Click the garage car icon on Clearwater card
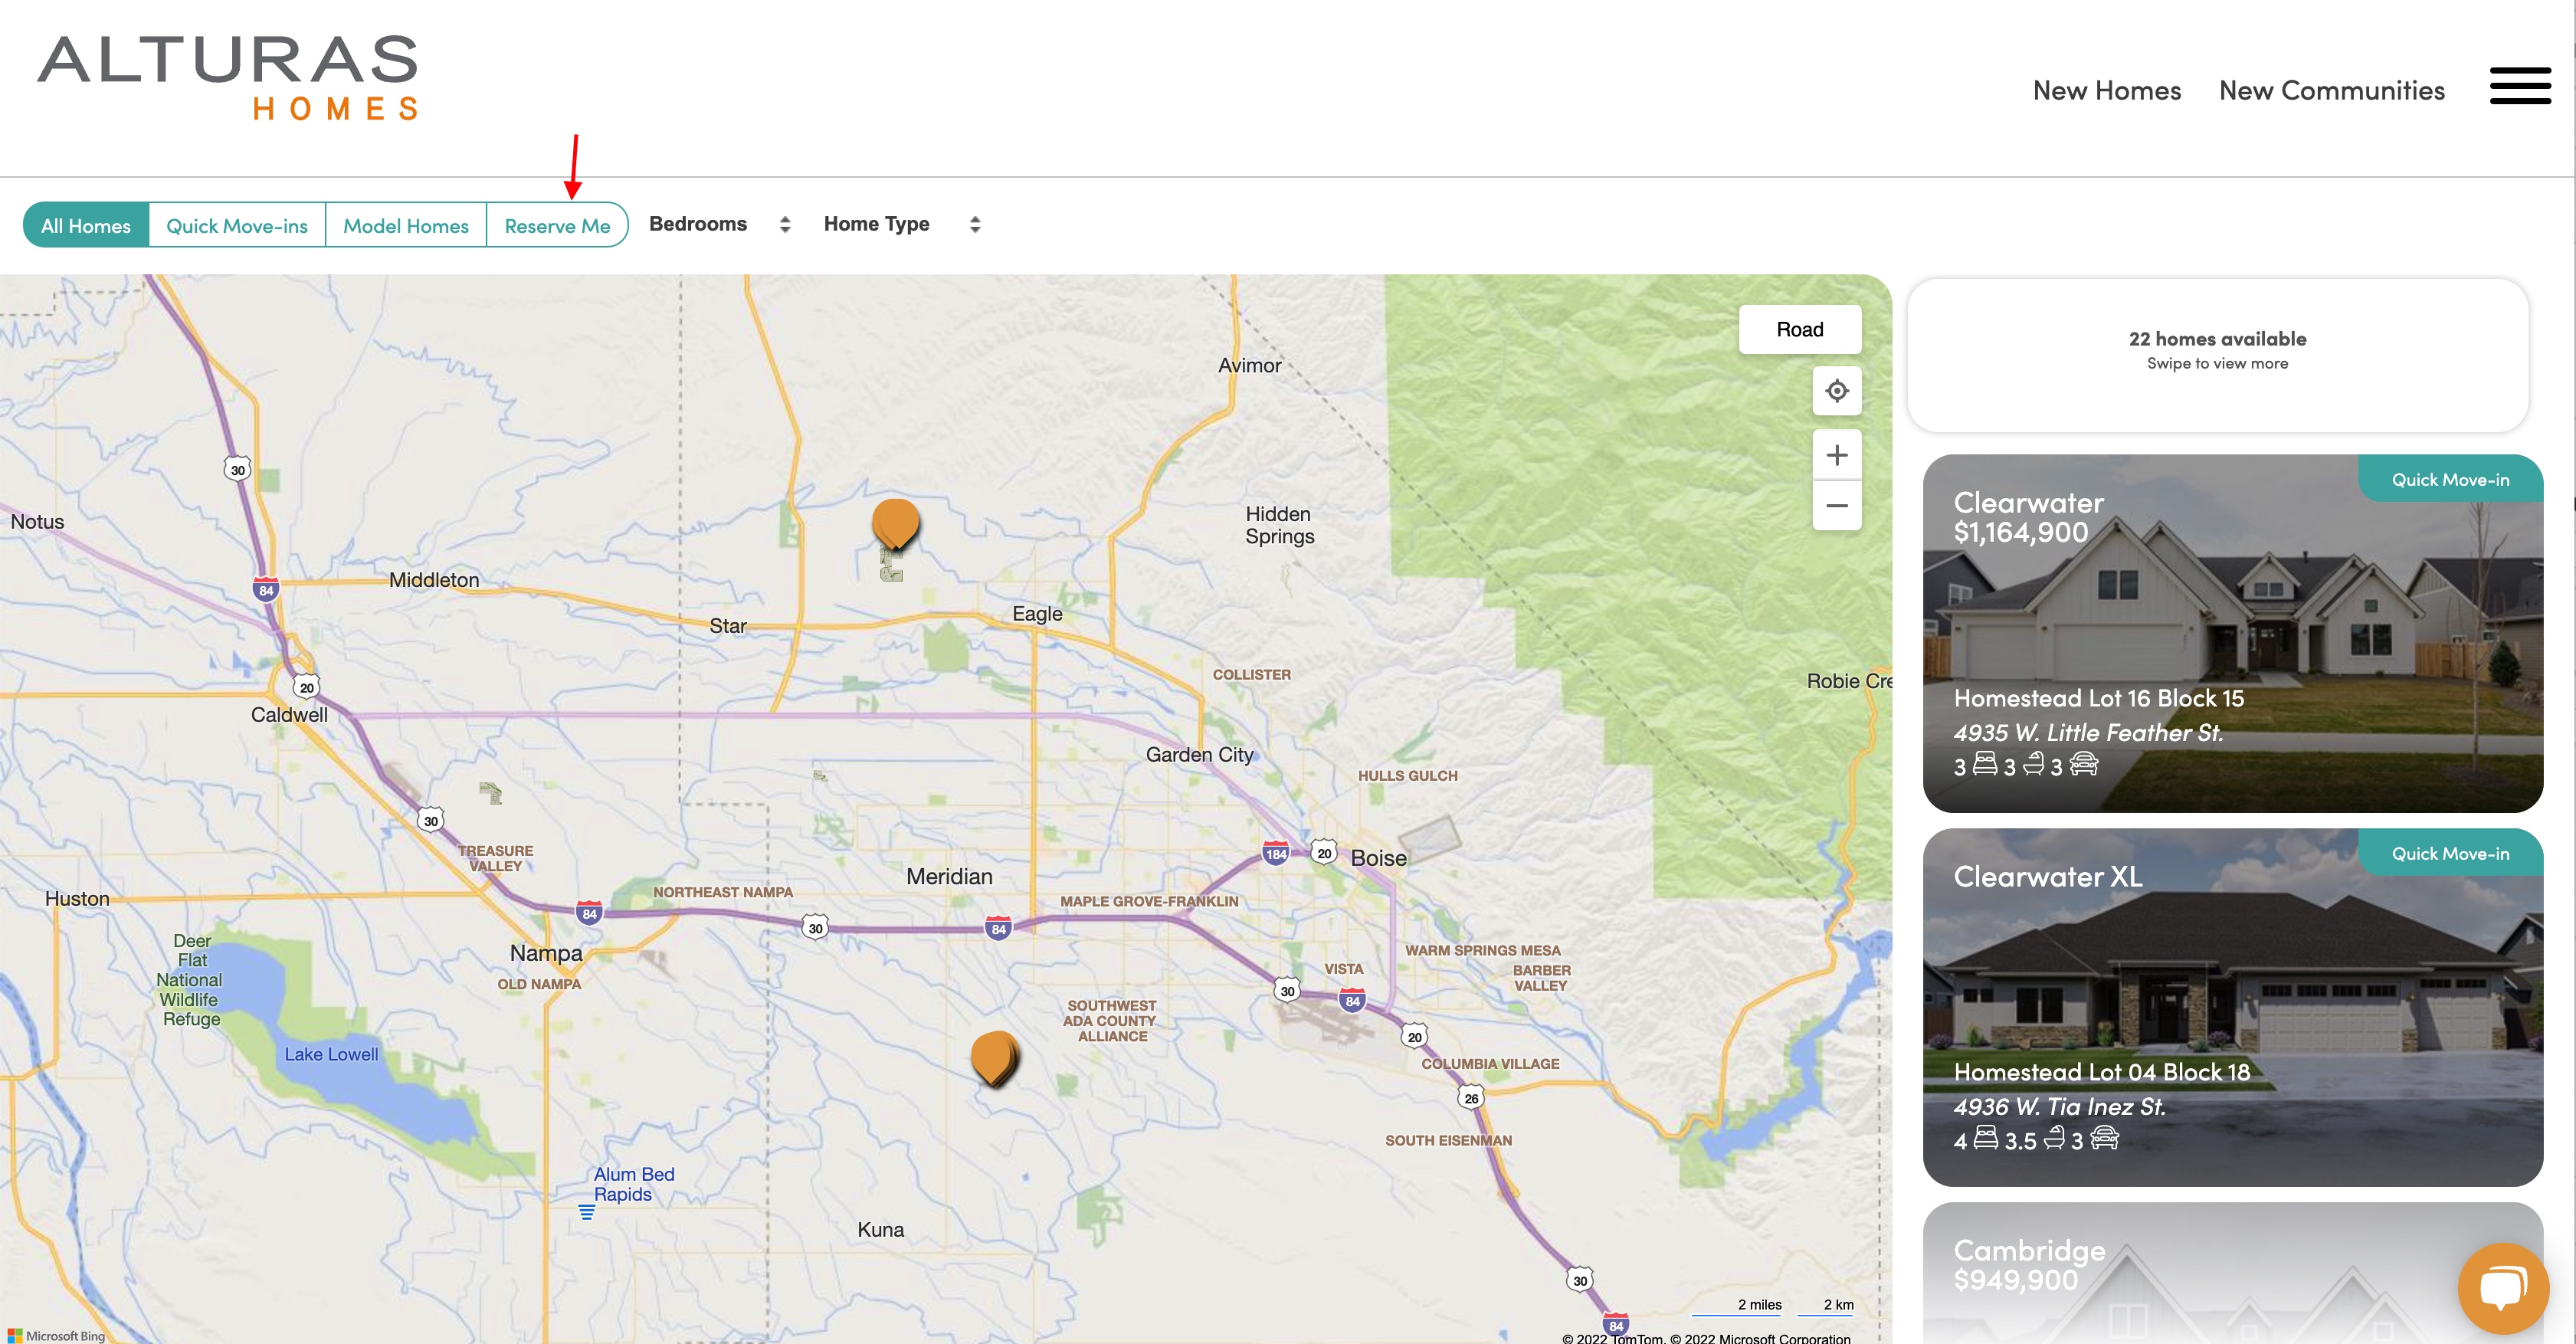The width and height of the screenshot is (2576, 1344). (x=2084, y=764)
